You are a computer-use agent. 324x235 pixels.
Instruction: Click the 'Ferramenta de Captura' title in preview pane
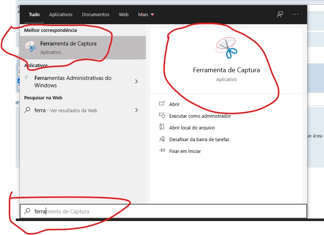tap(227, 70)
